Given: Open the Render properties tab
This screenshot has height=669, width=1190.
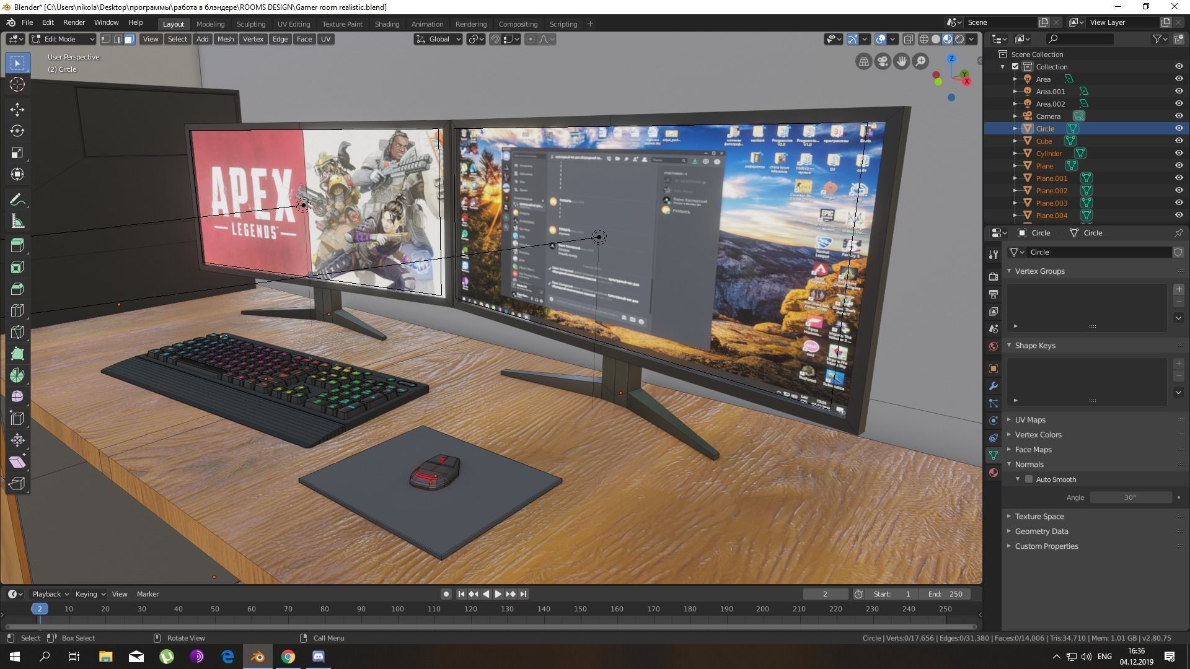Looking at the screenshot, I should (994, 276).
